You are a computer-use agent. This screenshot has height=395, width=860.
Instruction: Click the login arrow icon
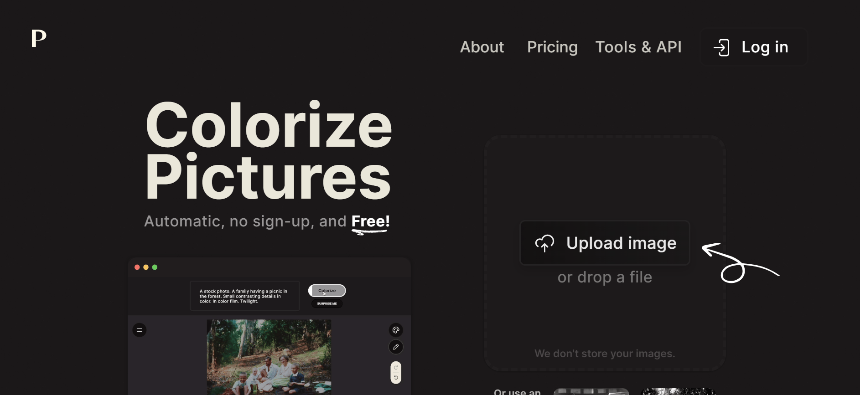click(721, 47)
